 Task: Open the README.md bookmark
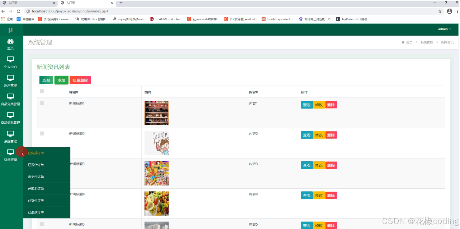pos(166,19)
